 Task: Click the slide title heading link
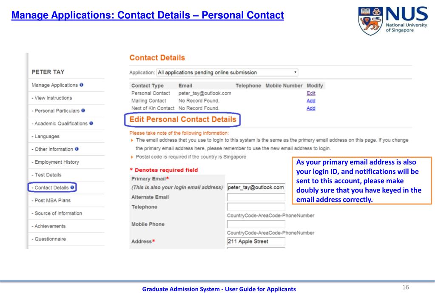[148, 15]
